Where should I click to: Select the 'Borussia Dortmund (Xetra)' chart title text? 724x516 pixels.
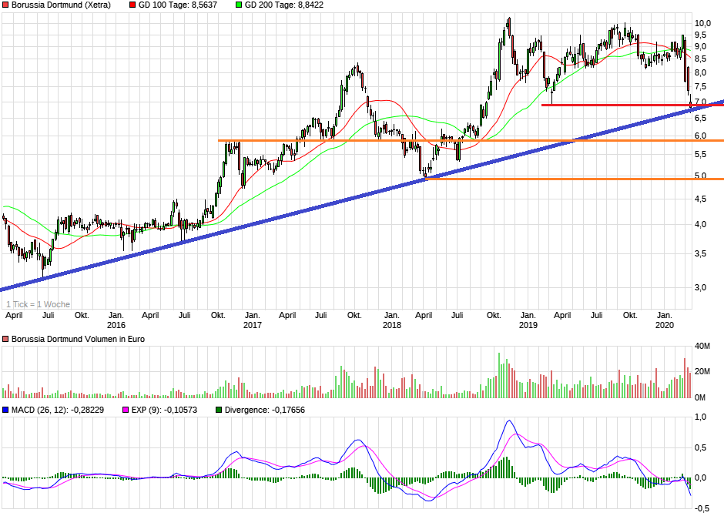point(61,5)
